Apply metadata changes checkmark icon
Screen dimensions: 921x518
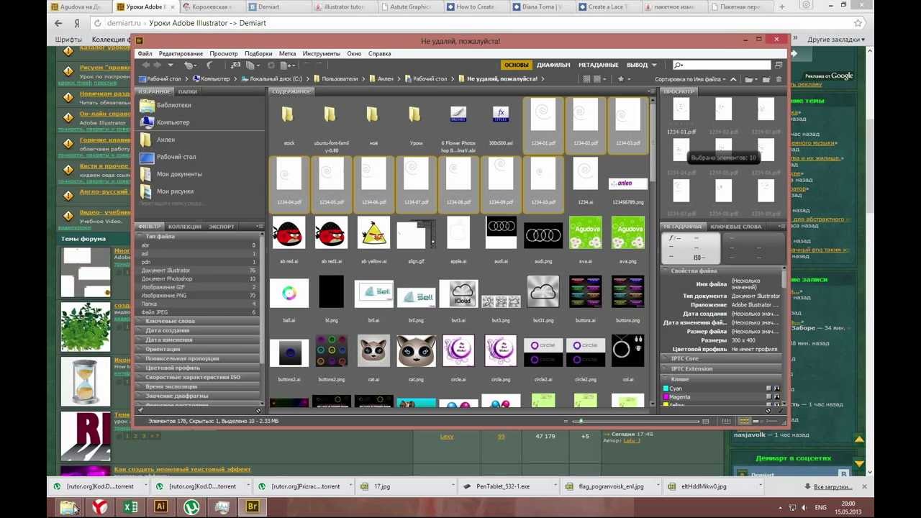click(780, 411)
